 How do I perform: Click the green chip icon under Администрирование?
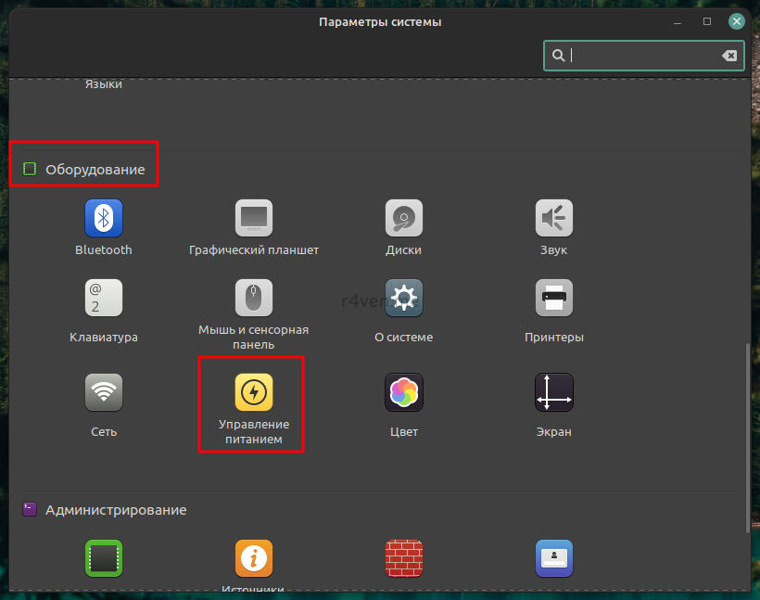[104, 559]
